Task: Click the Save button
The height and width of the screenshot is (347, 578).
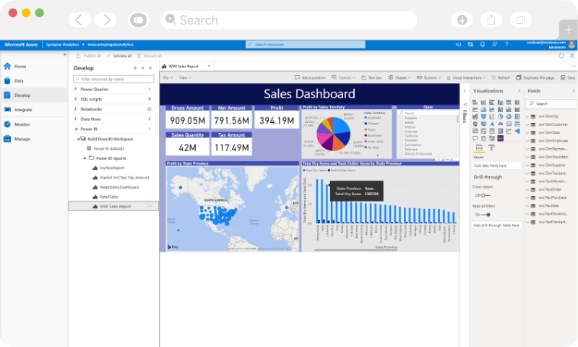Action: pos(568,78)
